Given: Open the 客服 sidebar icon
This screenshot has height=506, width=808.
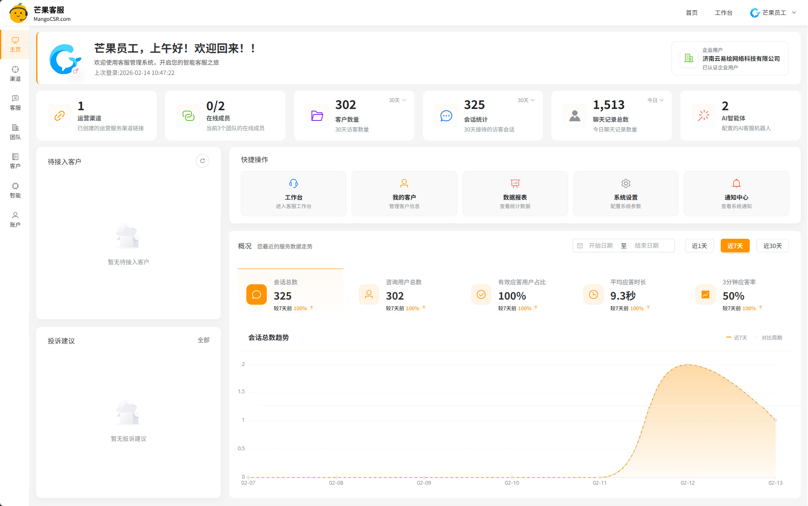Looking at the screenshot, I should [x=15, y=103].
